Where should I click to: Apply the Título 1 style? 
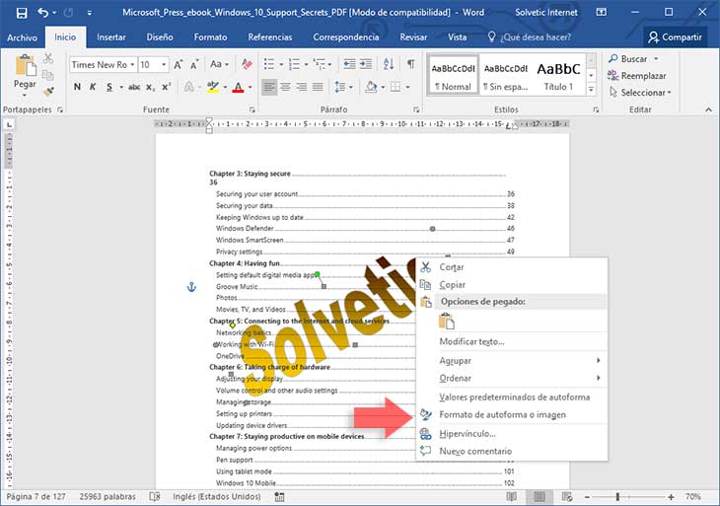[x=558, y=76]
